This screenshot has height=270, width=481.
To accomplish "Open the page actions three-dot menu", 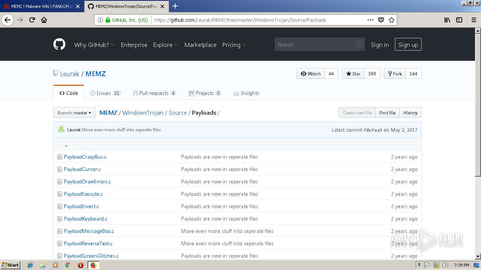I will click(371, 20).
